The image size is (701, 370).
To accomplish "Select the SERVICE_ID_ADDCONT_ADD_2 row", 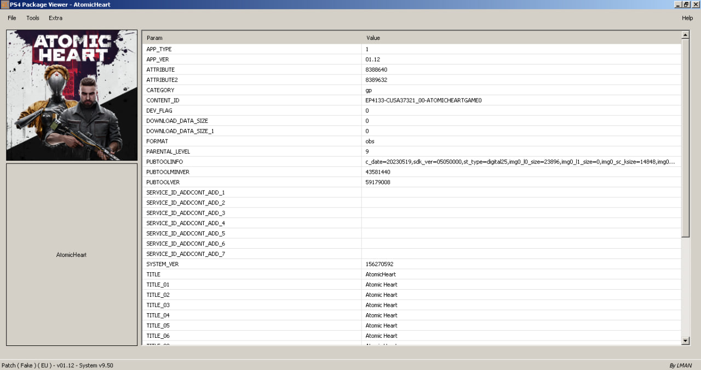I will pyautogui.click(x=412, y=203).
